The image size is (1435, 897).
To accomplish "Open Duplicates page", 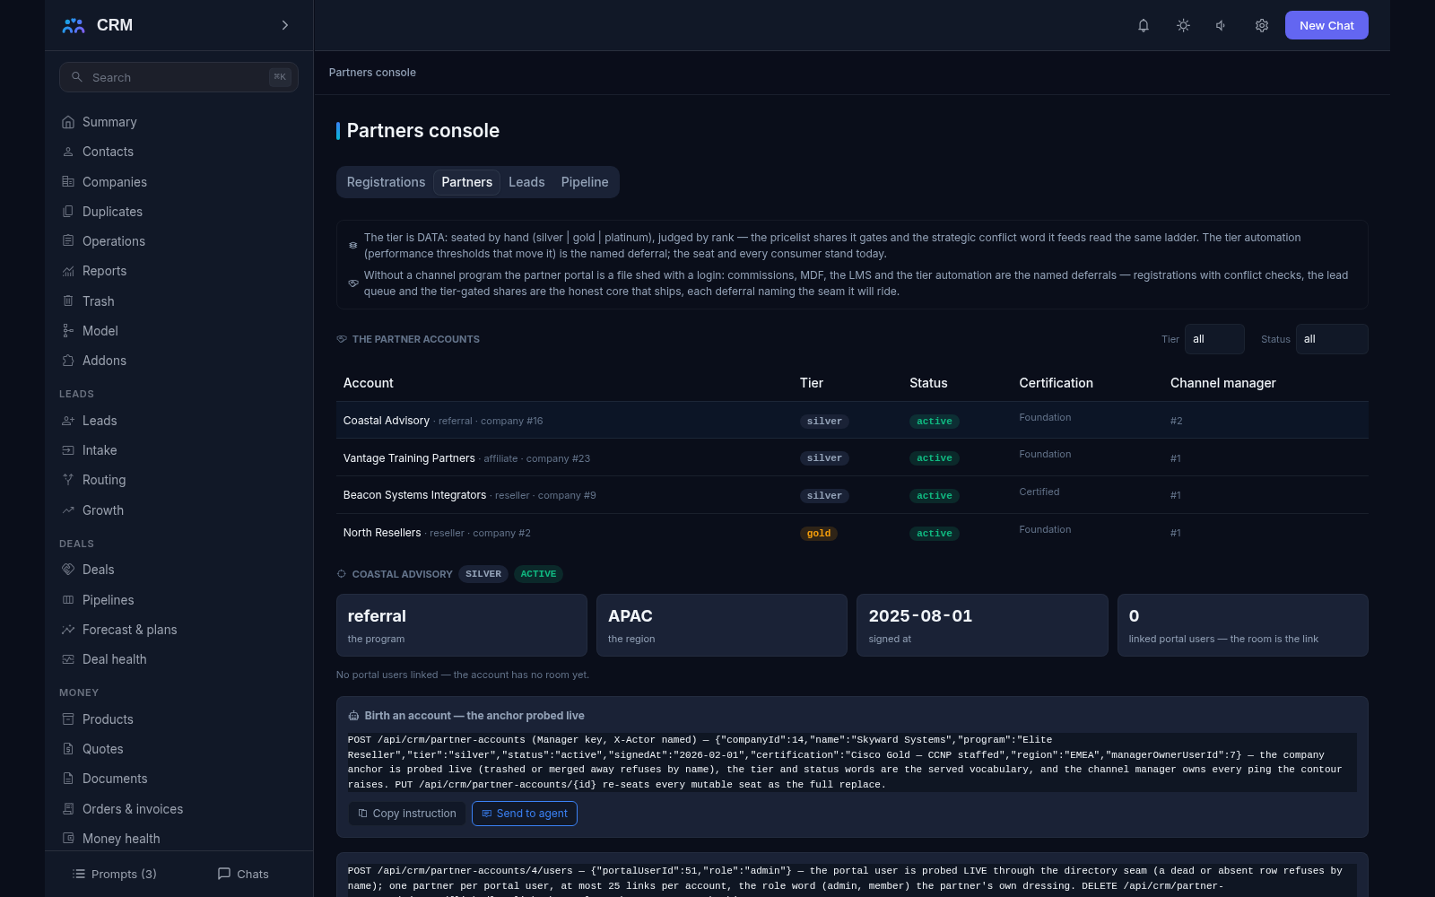I will point(178,212).
